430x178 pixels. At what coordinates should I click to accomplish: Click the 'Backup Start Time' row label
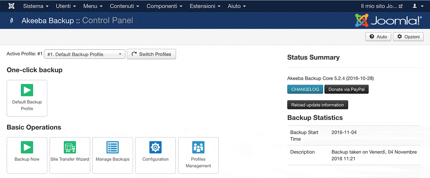click(304, 136)
